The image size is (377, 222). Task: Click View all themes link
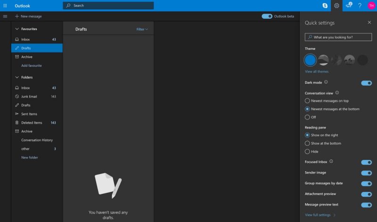coord(317,71)
